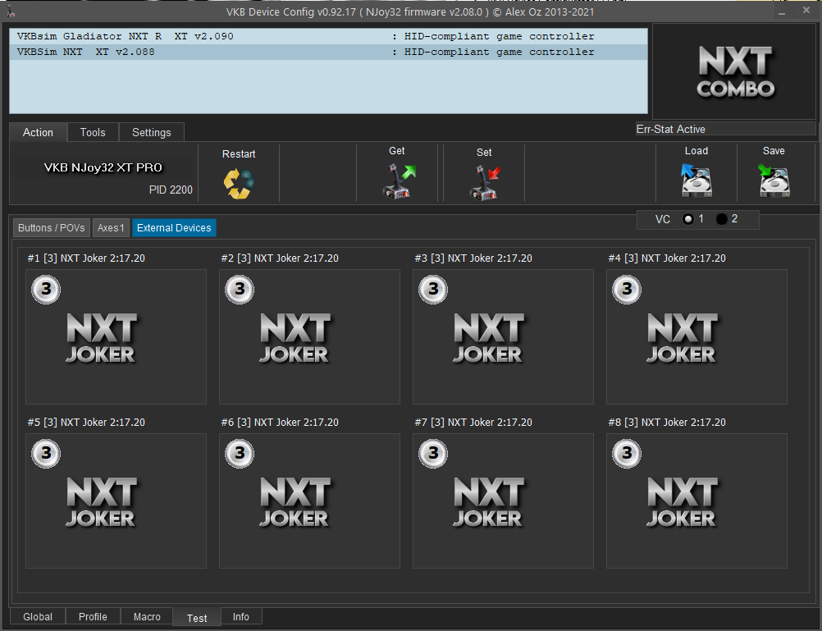Open the Tools tab
The image size is (822, 631).
point(93,132)
